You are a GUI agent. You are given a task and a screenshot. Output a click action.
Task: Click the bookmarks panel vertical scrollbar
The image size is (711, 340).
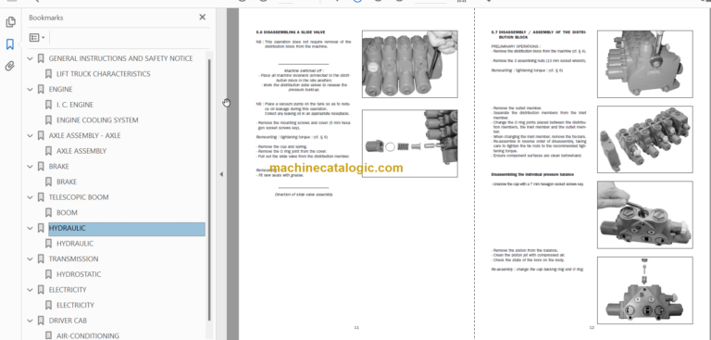209,190
